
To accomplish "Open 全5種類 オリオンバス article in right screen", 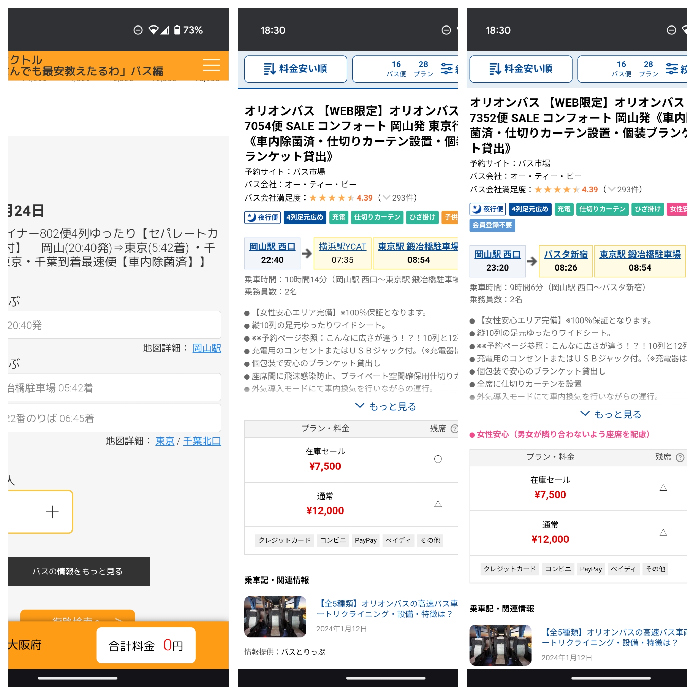I will tap(614, 637).
